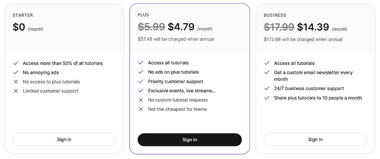This screenshot has width=380, height=159.
Task: Click the $4.79 discounted Plus price
Action: tap(181, 27)
